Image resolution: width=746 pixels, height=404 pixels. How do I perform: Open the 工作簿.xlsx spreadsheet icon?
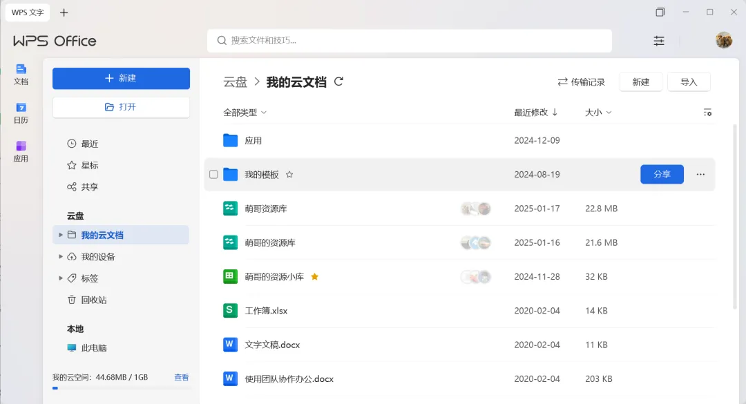pyautogui.click(x=230, y=311)
